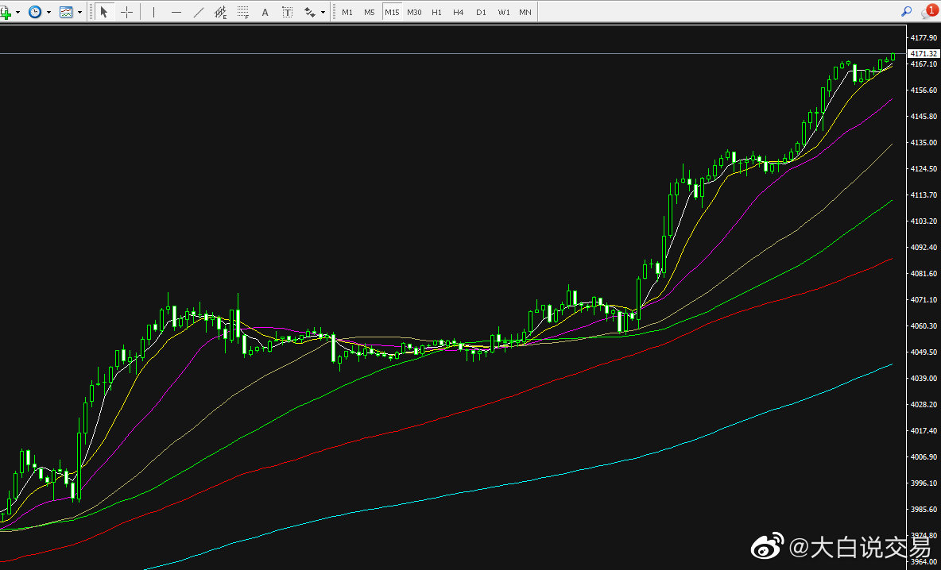The width and height of the screenshot is (941, 570).
Task: Select the horizontal line drawing tool
Action: pos(176,13)
